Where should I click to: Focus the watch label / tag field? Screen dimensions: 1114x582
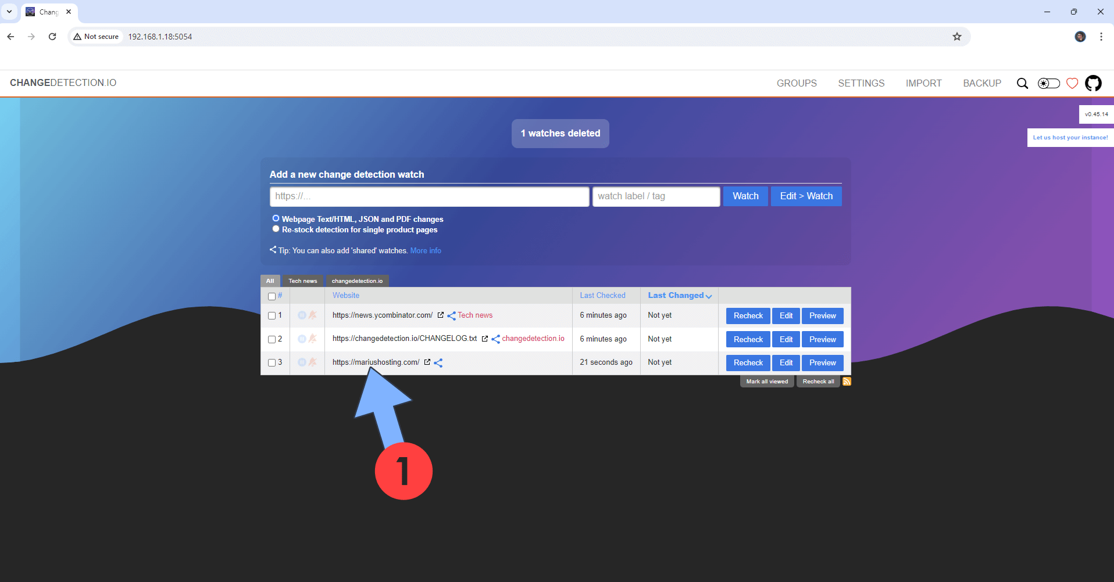click(x=656, y=196)
